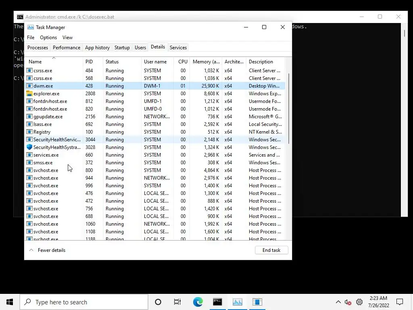
Task: Select the csrss.exe row with PID 568
Action: pyautogui.click(x=155, y=78)
